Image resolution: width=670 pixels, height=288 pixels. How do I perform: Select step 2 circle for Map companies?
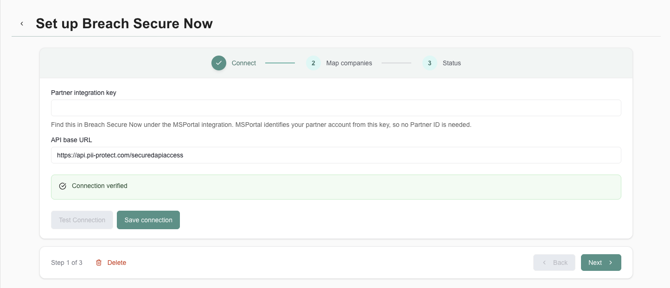(x=313, y=63)
